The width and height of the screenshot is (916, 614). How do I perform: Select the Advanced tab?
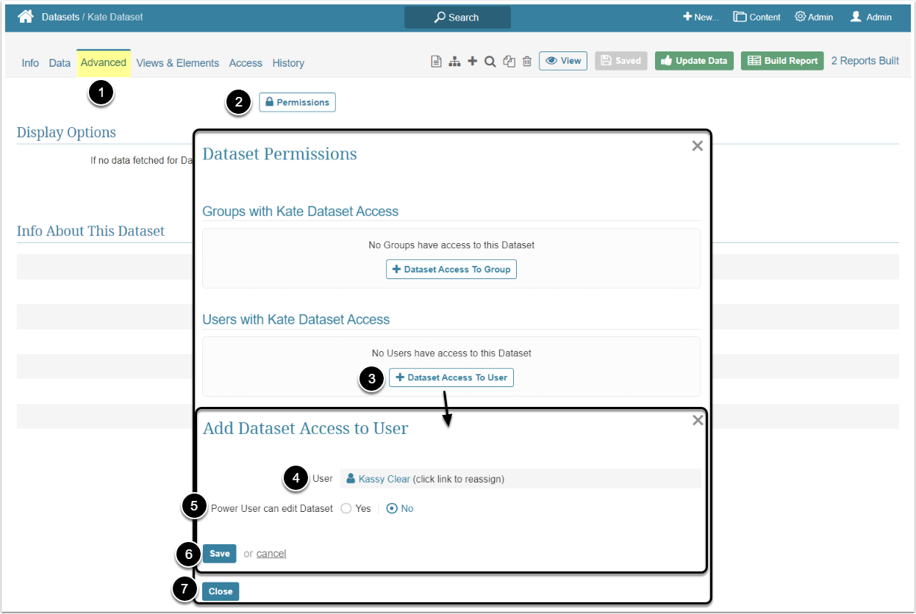pyautogui.click(x=104, y=62)
